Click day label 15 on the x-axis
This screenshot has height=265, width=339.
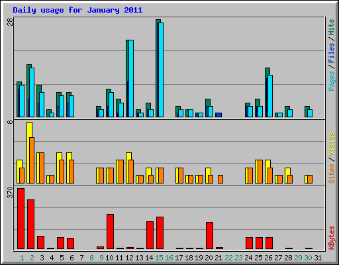point(159,258)
